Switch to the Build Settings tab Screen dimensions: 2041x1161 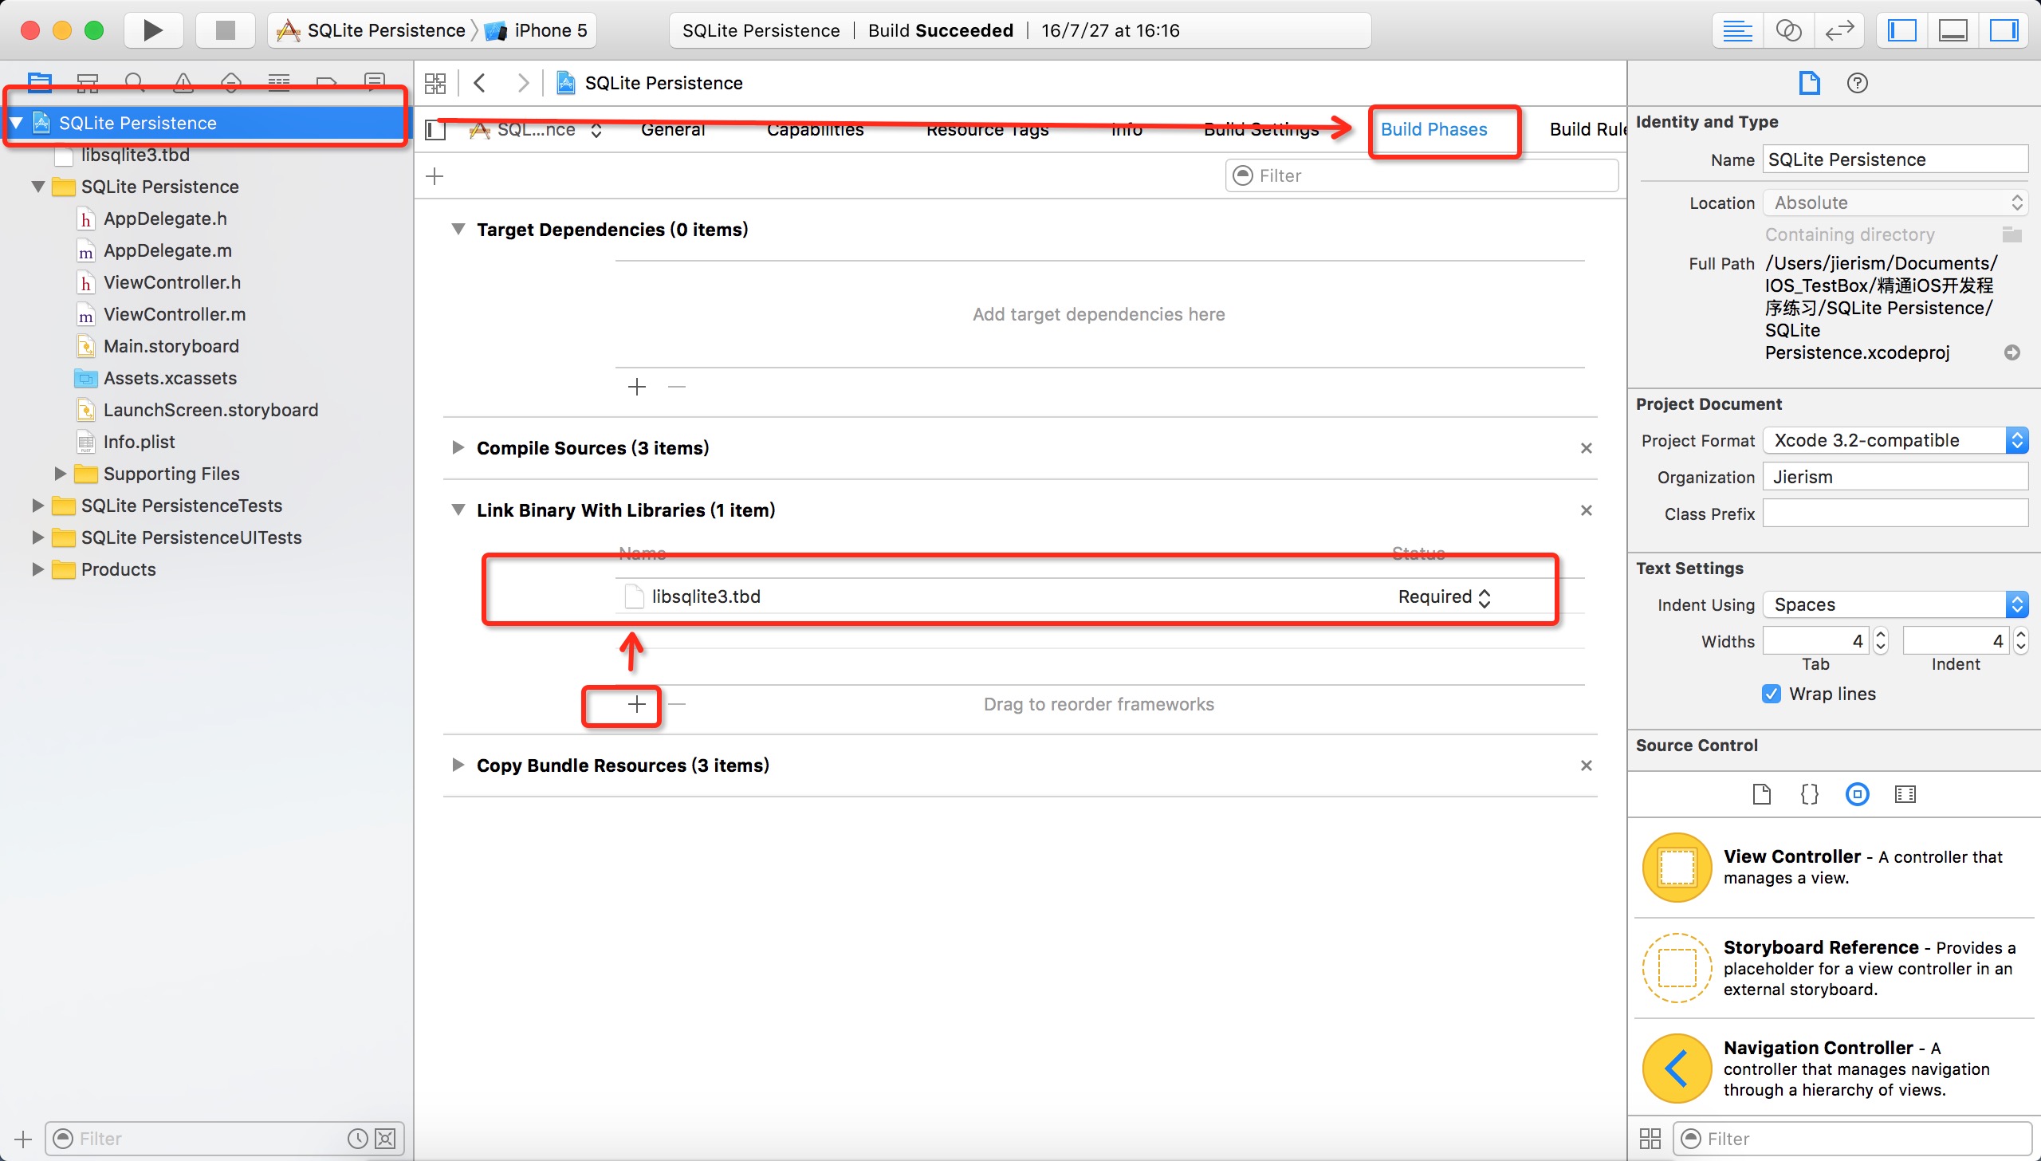click(x=1262, y=129)
